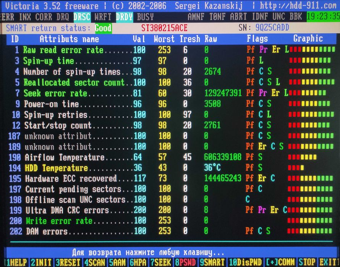
Task: Click the Tresh column header
Action: pyautogui.click(x=190, y=39)
